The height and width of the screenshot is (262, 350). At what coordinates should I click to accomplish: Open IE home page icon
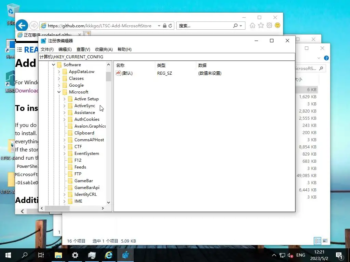click(x=253, y=25)
